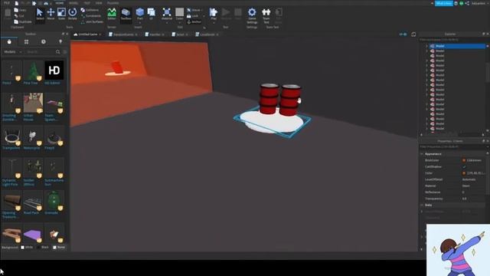Viewport: 490px width, 276px height.
Task: Click the grey Color swatch in ribbon
Action: coord(179,12)
